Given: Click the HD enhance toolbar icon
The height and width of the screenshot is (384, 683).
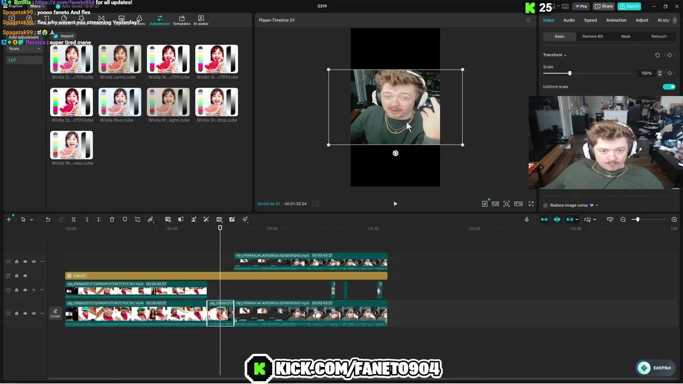Looking at the screenshot, I should [x=219, y=219].
